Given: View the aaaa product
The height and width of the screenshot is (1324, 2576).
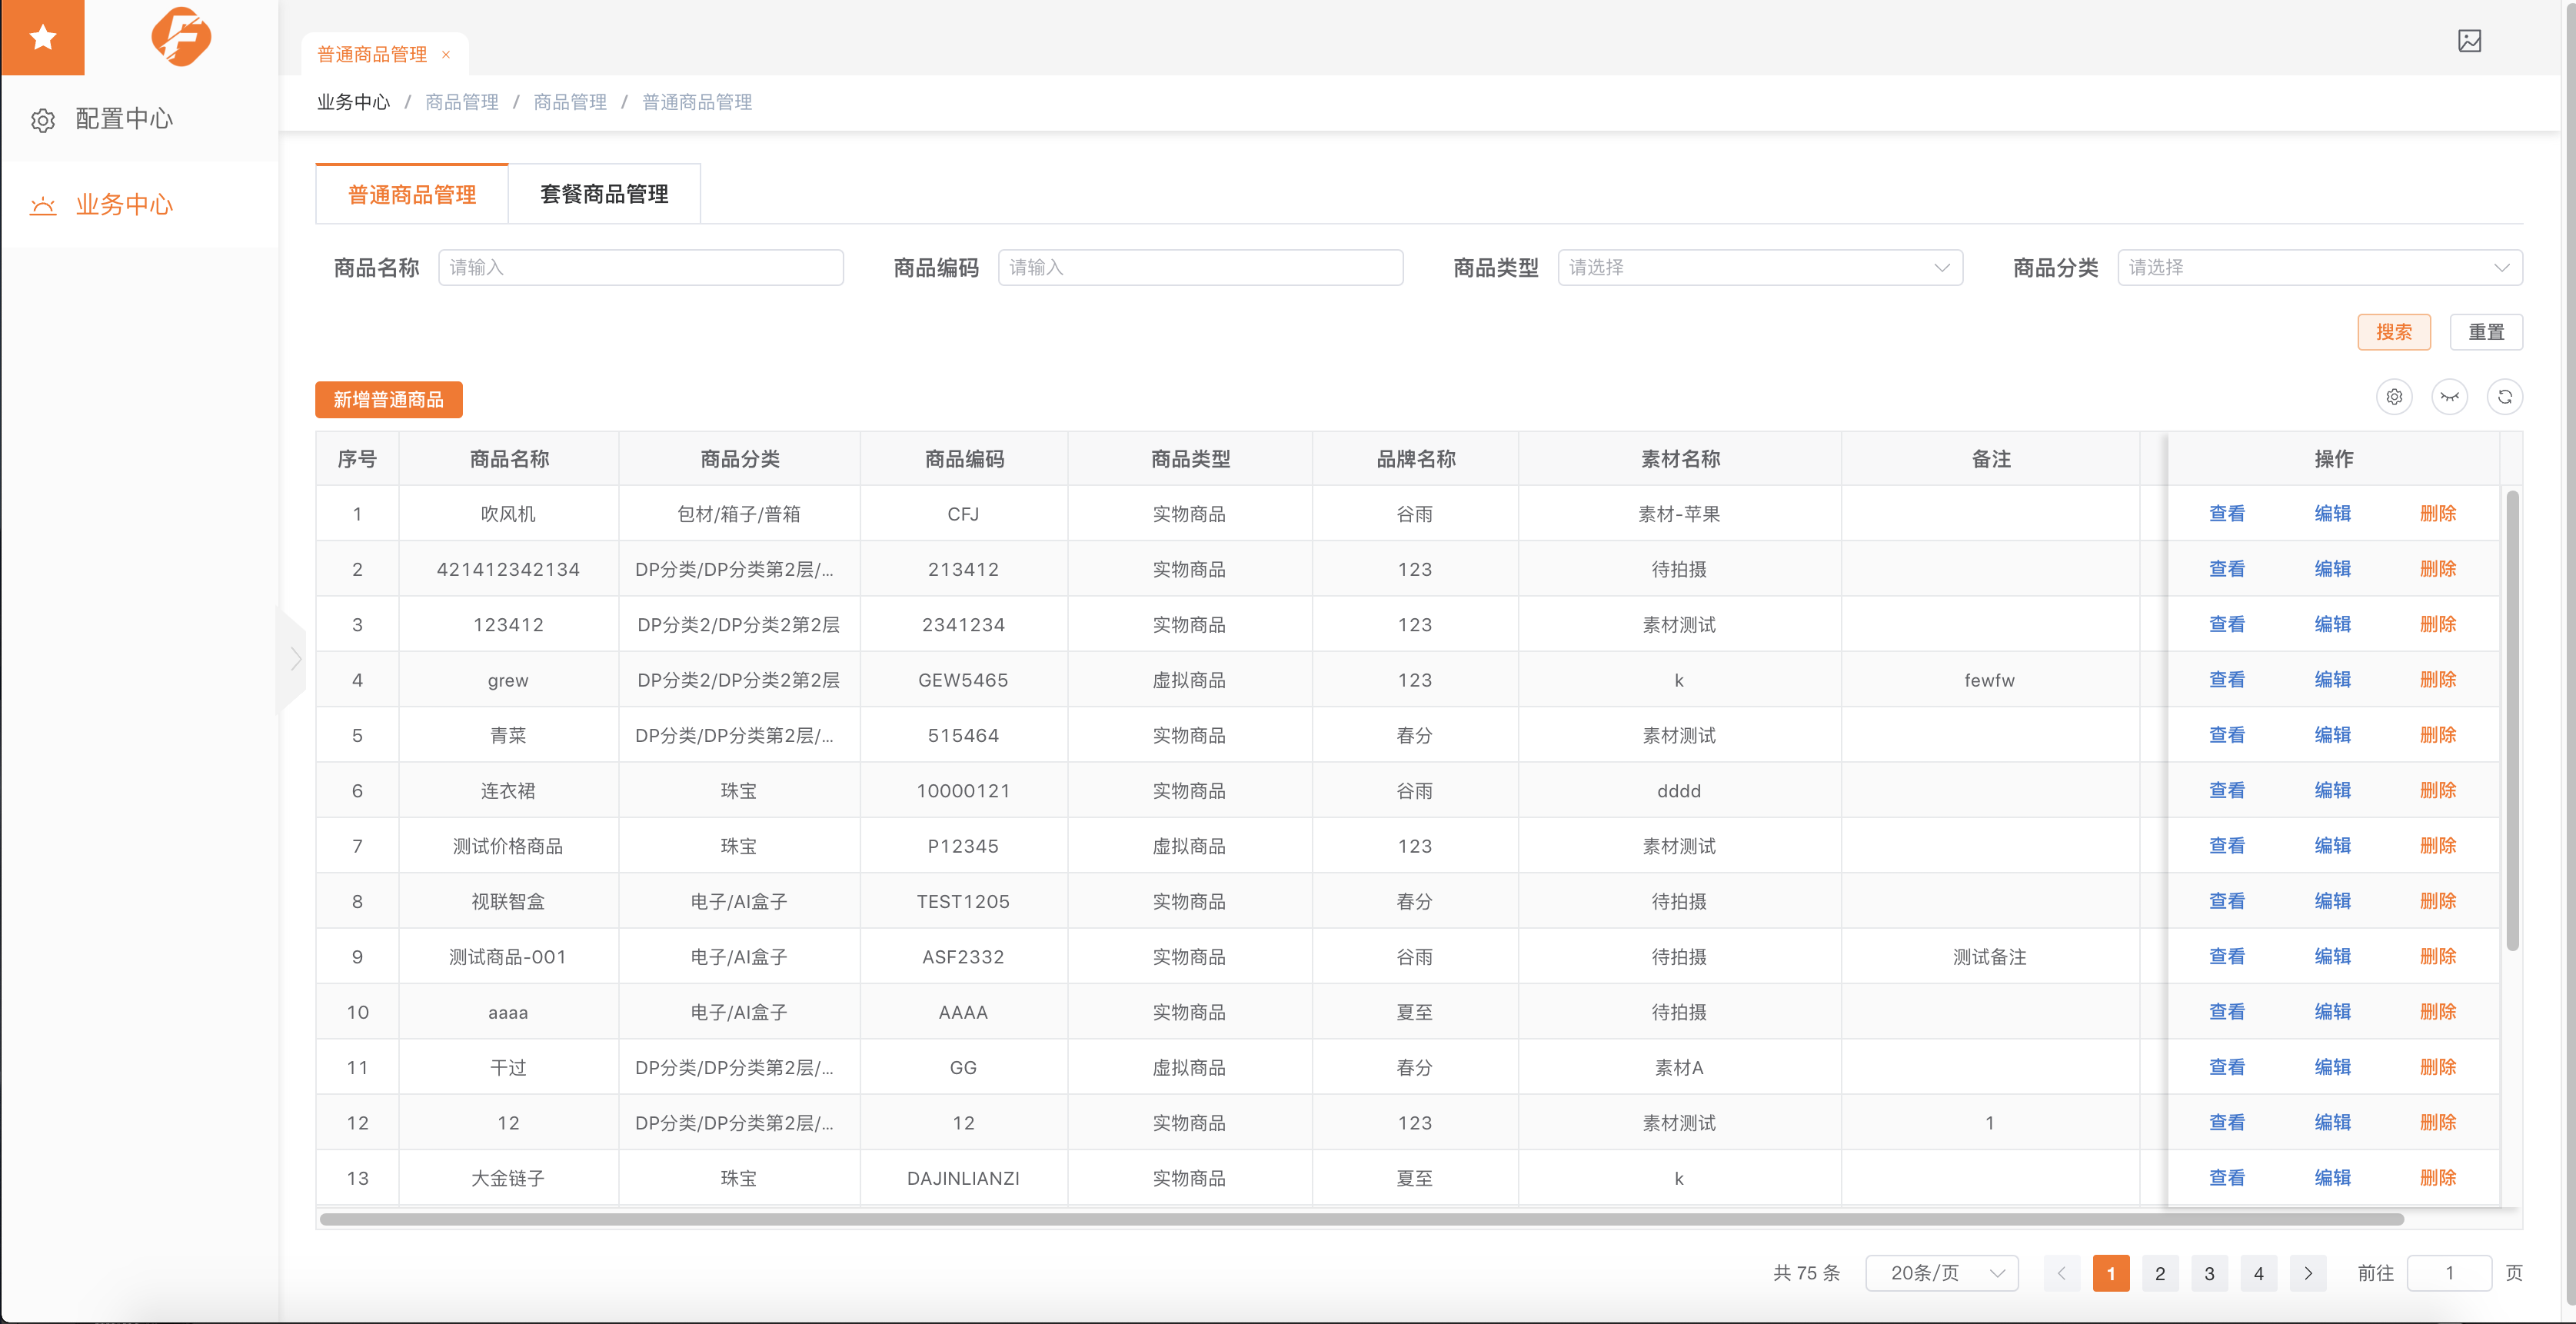Looking at the screenshot, I should tap(2227, 1012).
